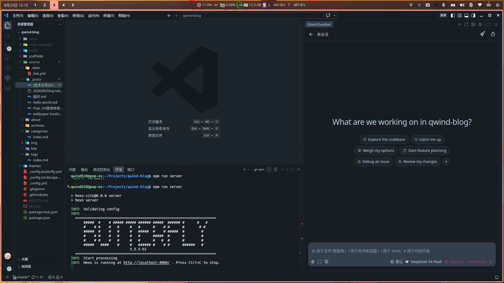504x283 pixels.
Task: Select DeepSeek V4 Flash model picker
Action: click(423, 262)
